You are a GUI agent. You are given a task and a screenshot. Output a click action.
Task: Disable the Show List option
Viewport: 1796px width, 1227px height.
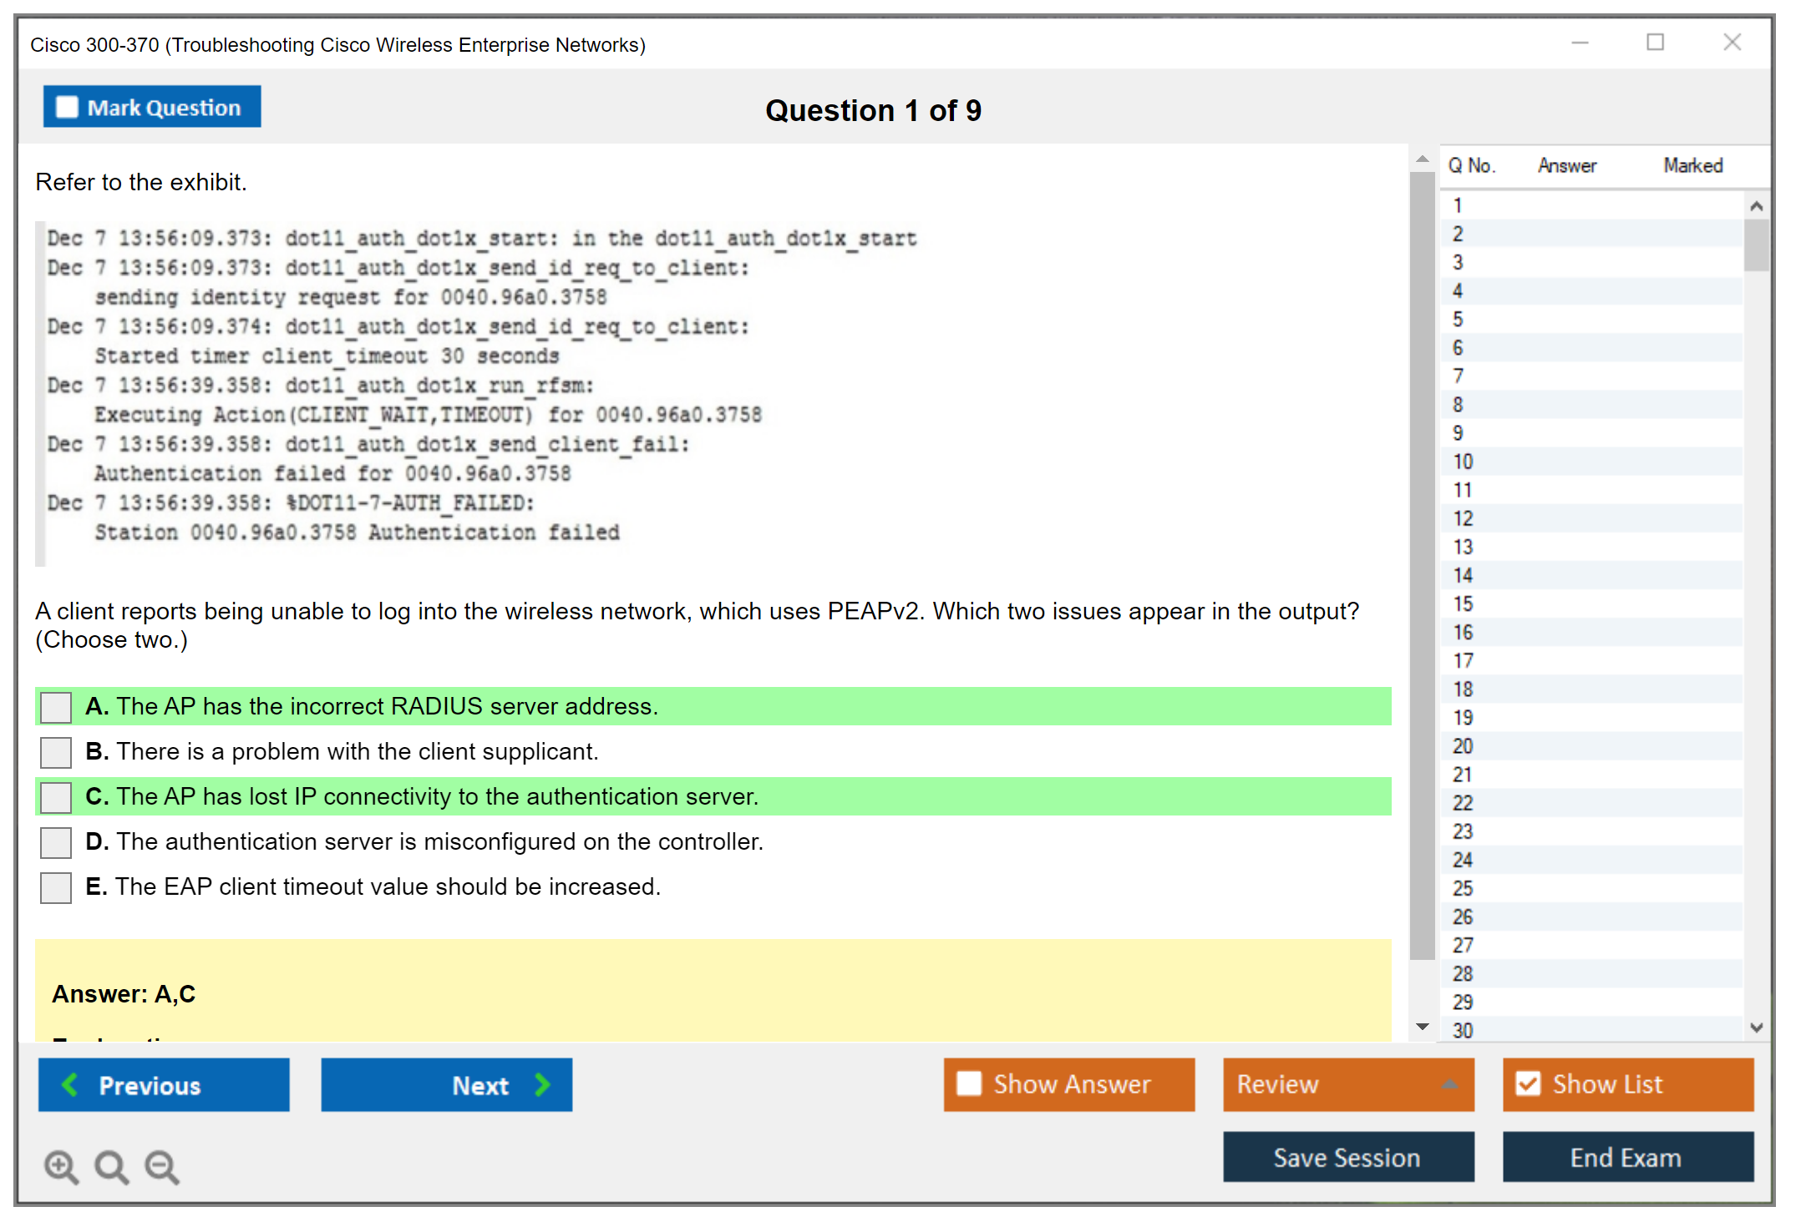1528,1083
